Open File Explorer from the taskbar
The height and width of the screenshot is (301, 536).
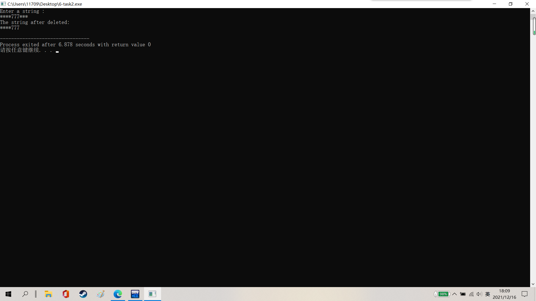[x=48, y=294]
